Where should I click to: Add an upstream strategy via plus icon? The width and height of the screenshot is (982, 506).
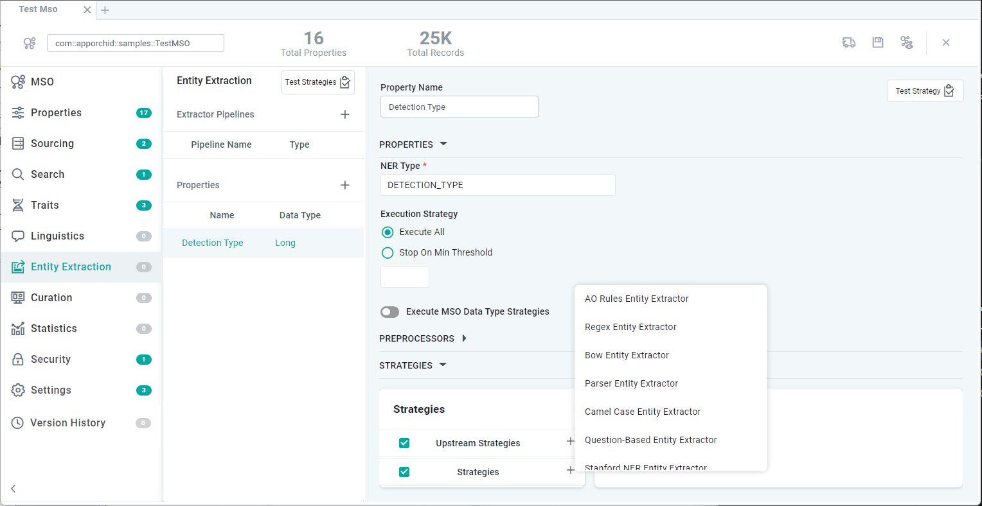570,442
